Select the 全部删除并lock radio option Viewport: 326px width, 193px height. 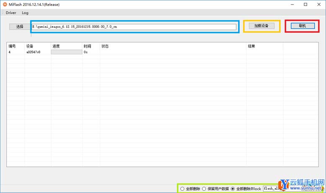pyautogui.click(x=233, y=189)
